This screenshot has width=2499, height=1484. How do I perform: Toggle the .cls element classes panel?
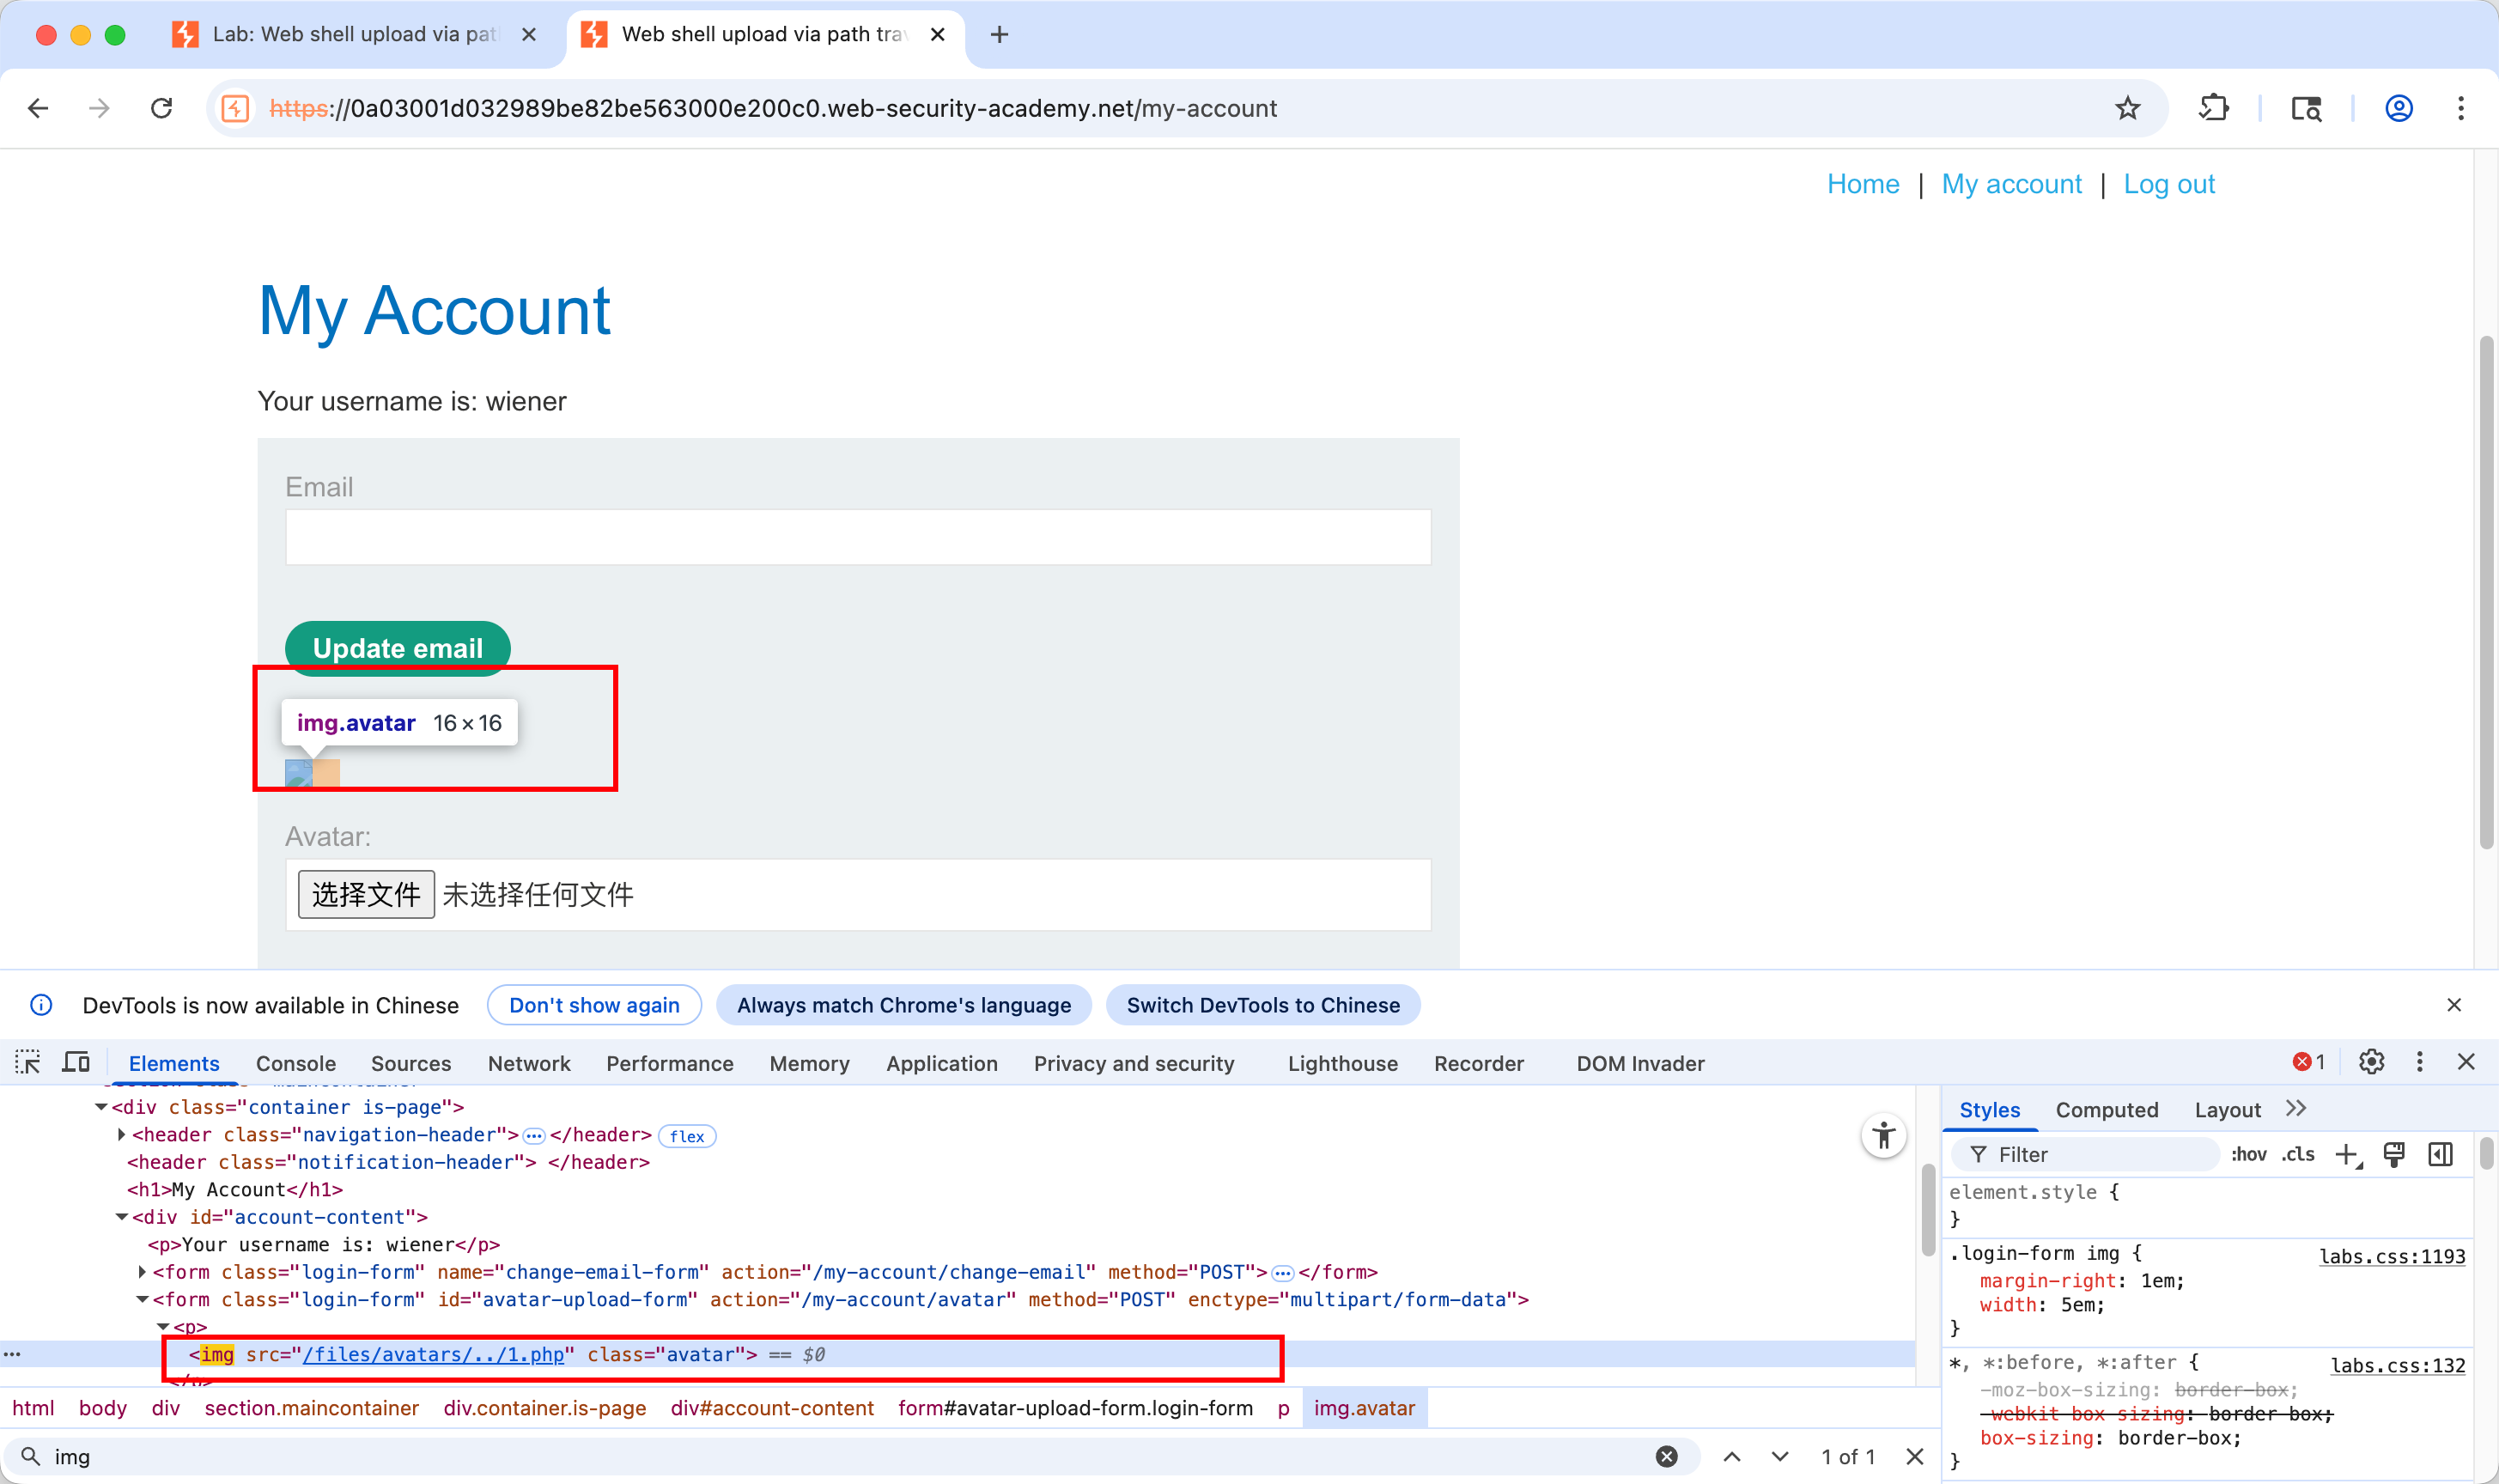point(2297,1155)
